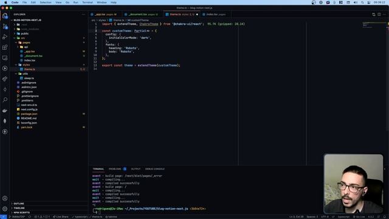The image size is (389, 219).
Task: Expand the OUTLINE section
Action: 49,204
